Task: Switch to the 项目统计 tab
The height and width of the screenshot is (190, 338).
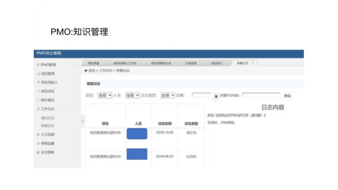Action: click(x=216, y=63)
